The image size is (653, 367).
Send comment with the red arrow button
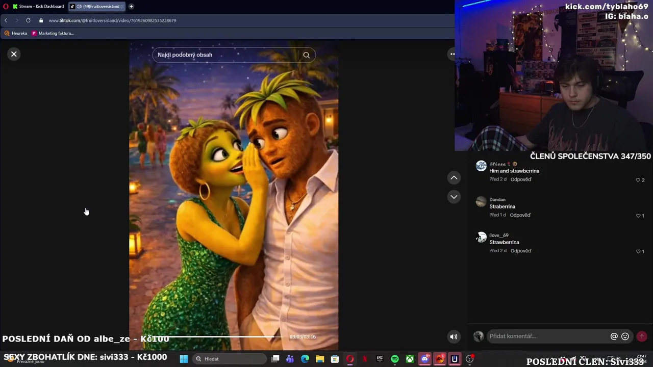(x=642, y=336)
